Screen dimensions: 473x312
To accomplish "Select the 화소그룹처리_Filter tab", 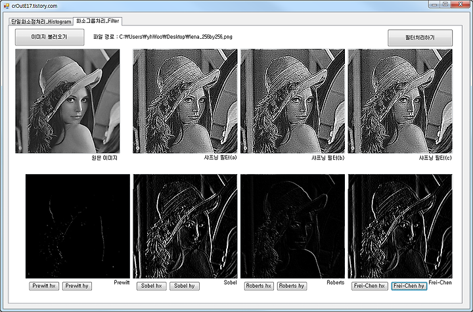I will (98, 21).
